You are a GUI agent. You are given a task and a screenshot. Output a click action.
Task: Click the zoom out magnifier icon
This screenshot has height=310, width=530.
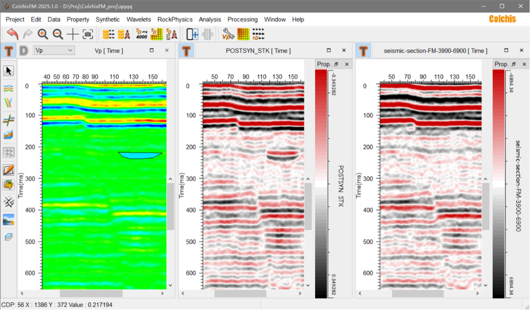tap(58, 34)
